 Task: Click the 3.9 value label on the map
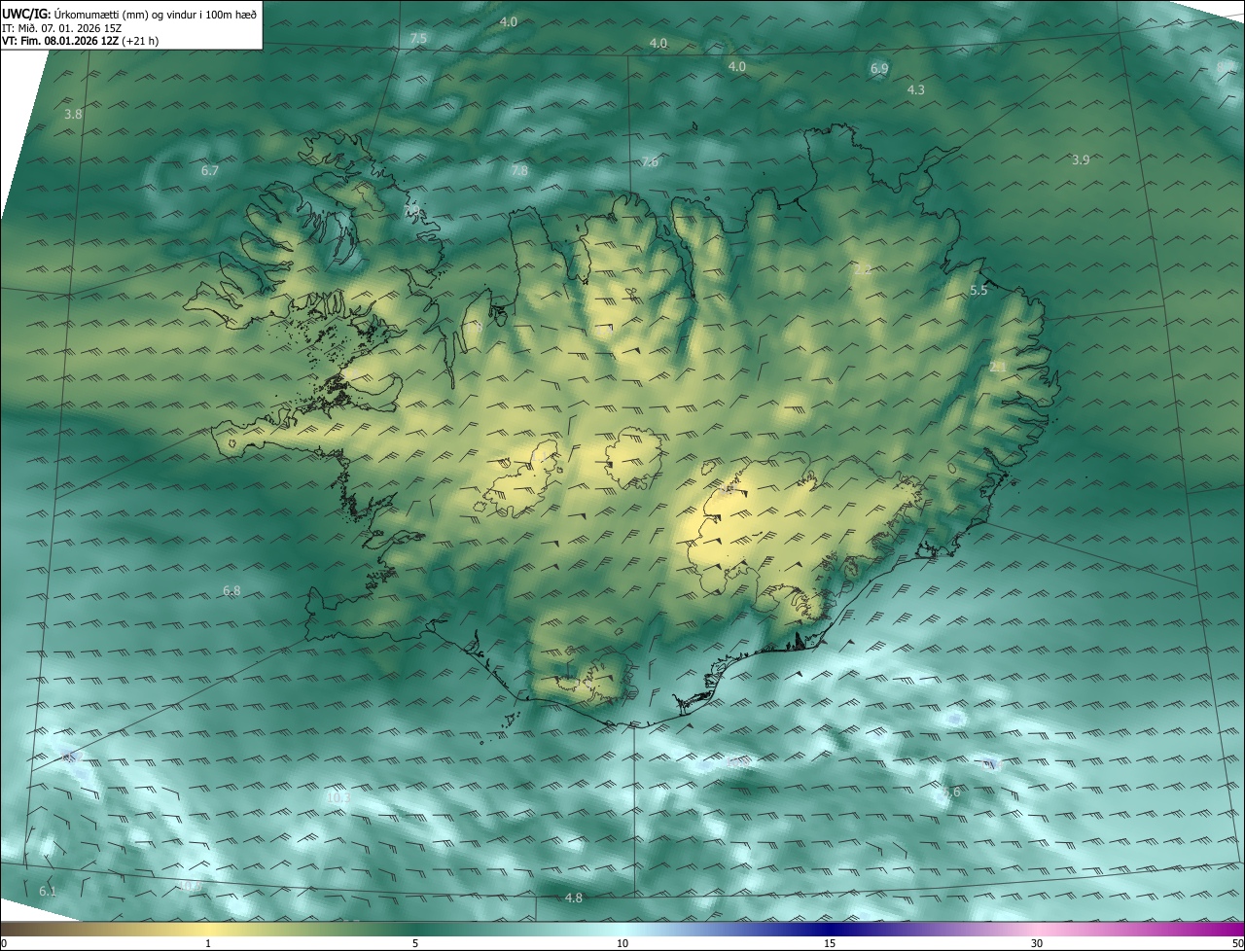click(1080, 159)
